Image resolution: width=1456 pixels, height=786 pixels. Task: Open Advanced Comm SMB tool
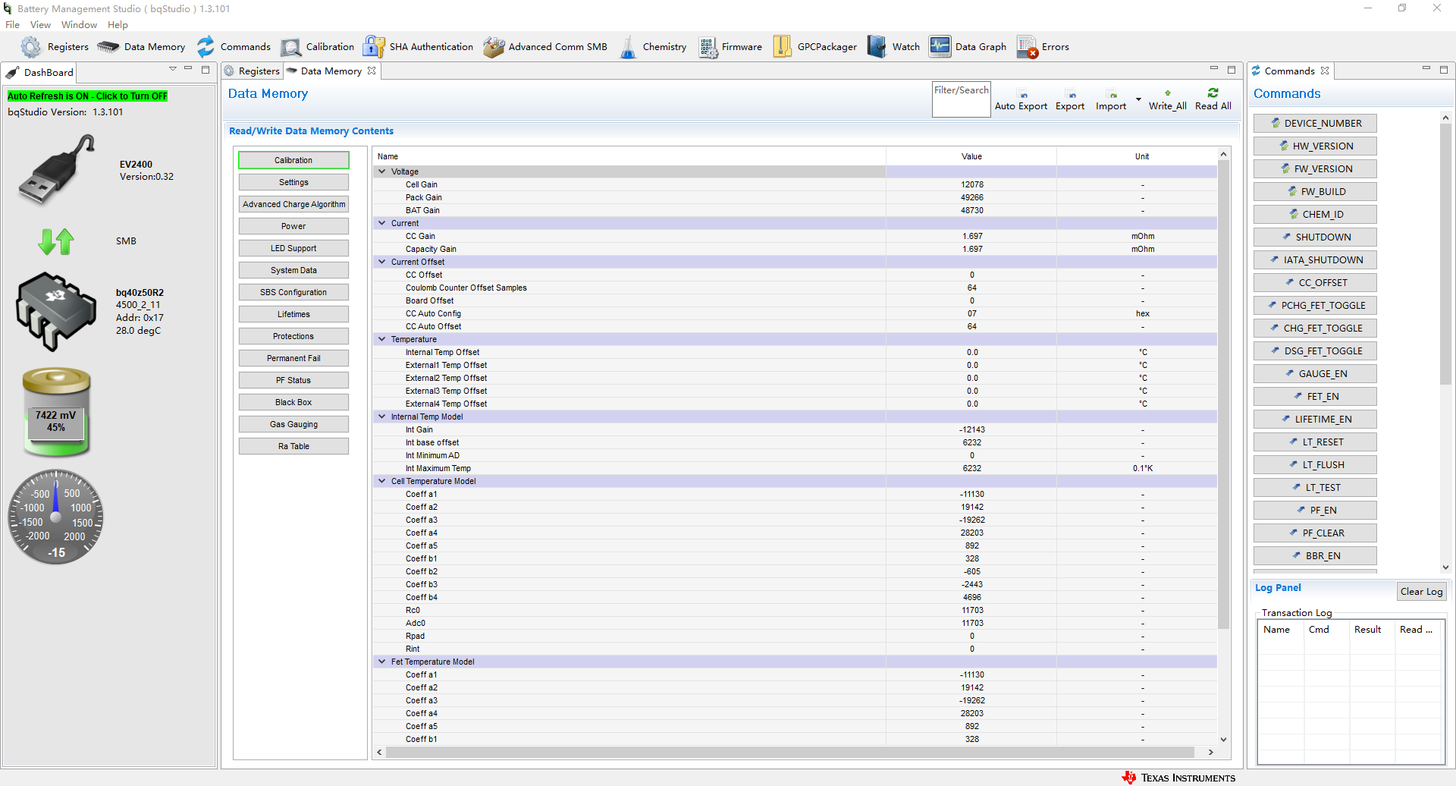coord(545,47)
